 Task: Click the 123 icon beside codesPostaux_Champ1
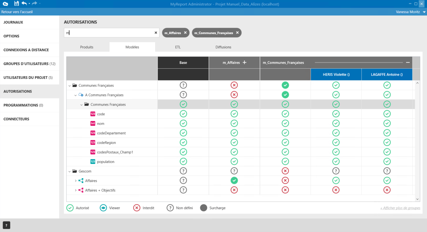point(93,152)
